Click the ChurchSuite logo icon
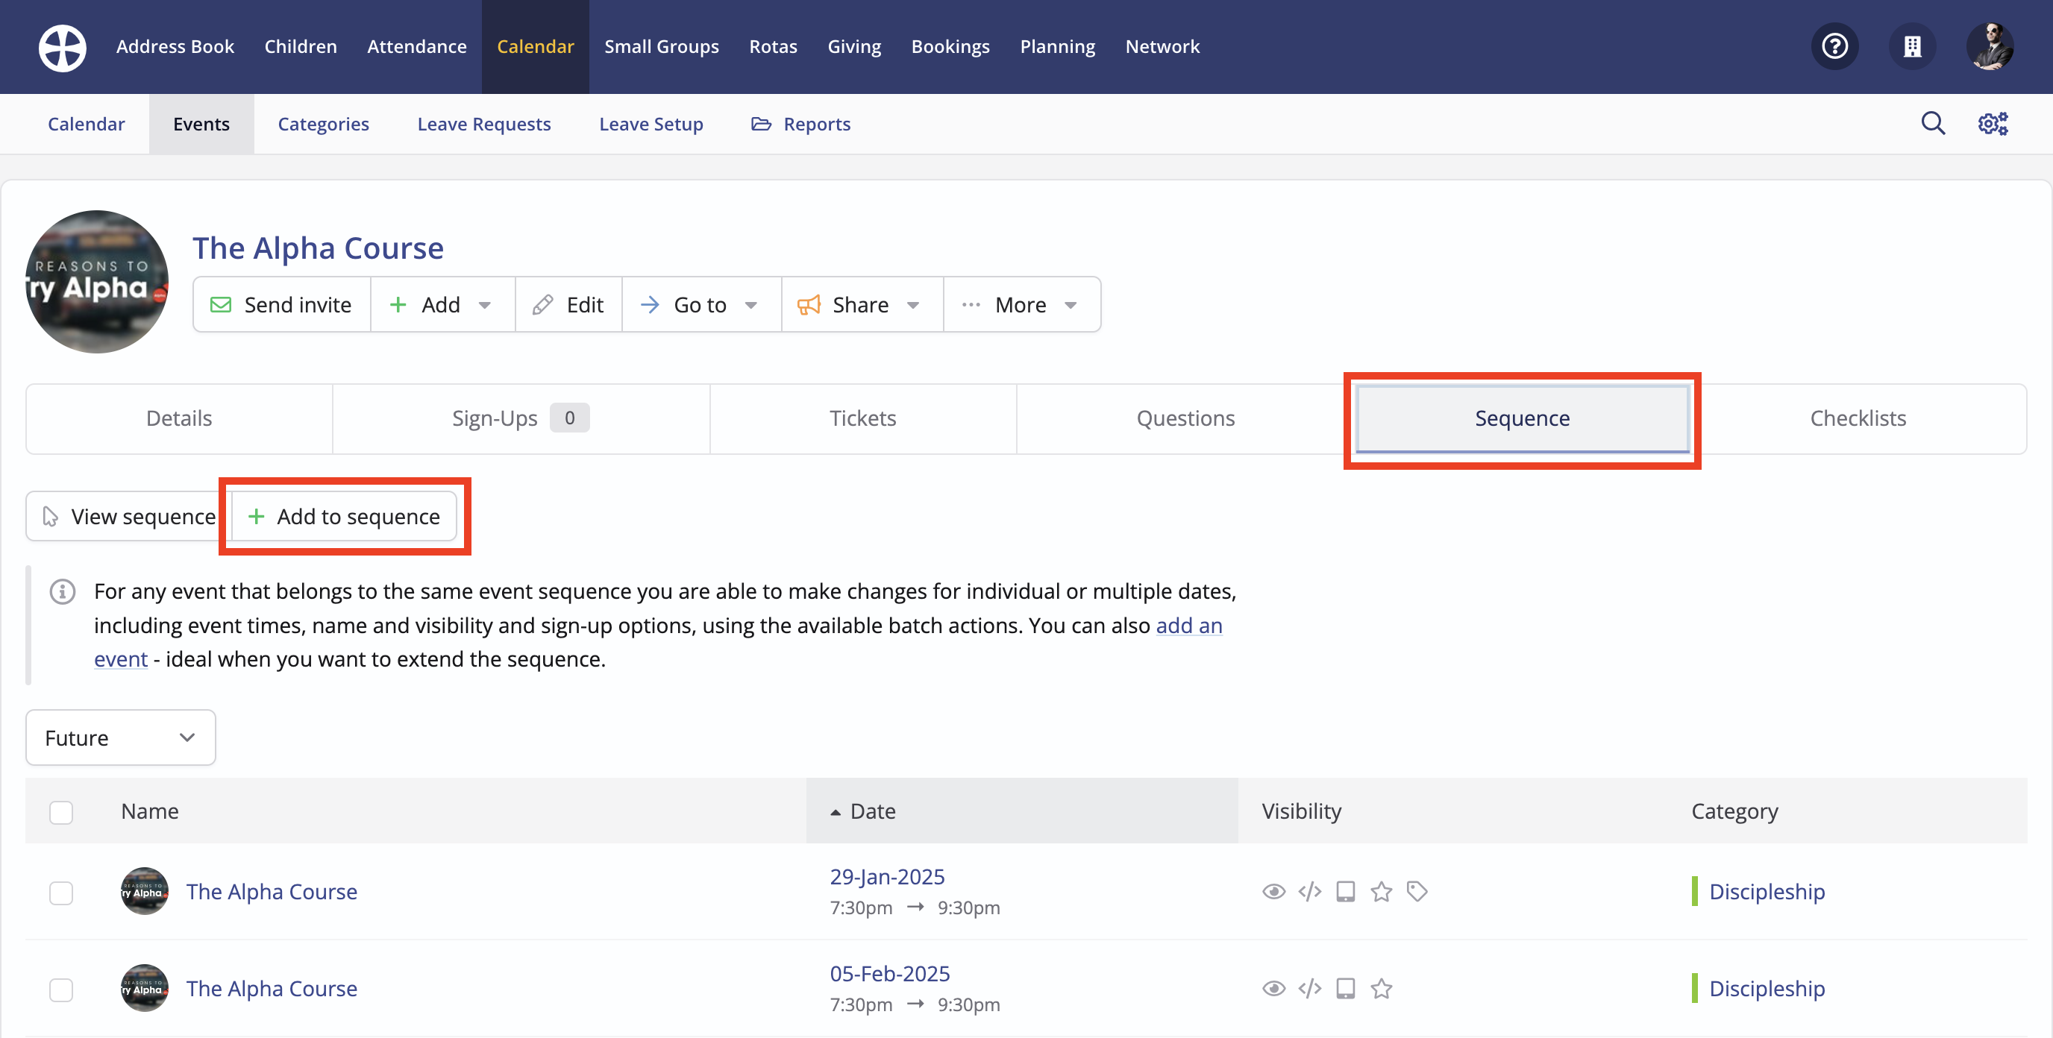The height and width of the screenshot is (1038, 2053). point(62,47)
